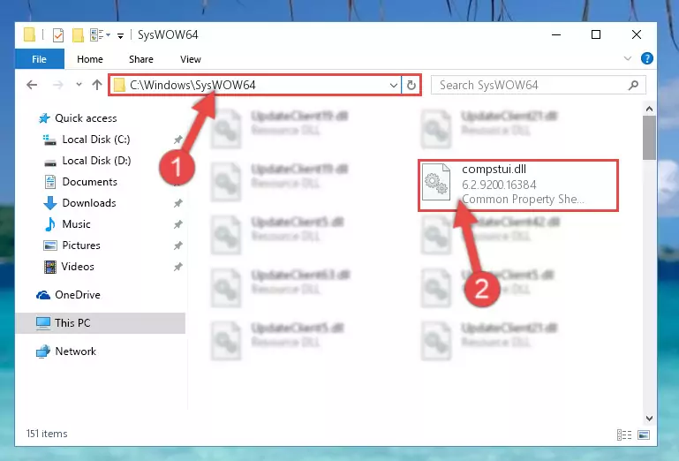The height and width of the screenshot is (461, 679).
Task: Click the folder icon in address bar
Action: click(119, 85)
